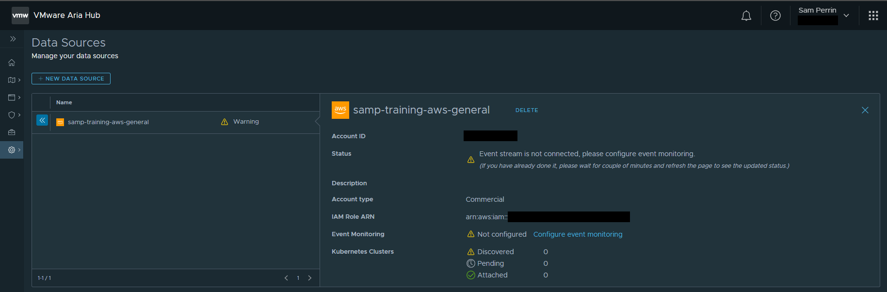Click the VMware logo
The image size is (887, 292).
[20, 16]
